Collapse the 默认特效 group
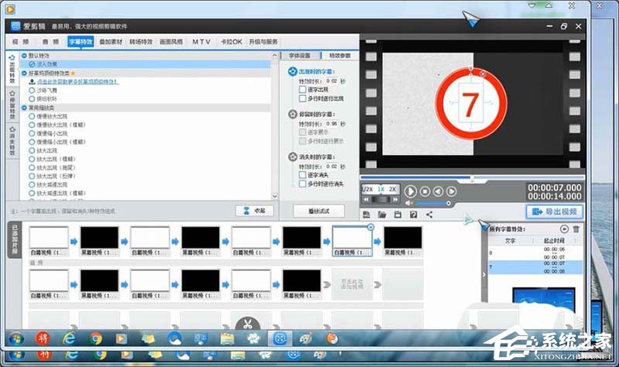The height and width of the screenshot is (367, 619). click(x=25, y=56)
